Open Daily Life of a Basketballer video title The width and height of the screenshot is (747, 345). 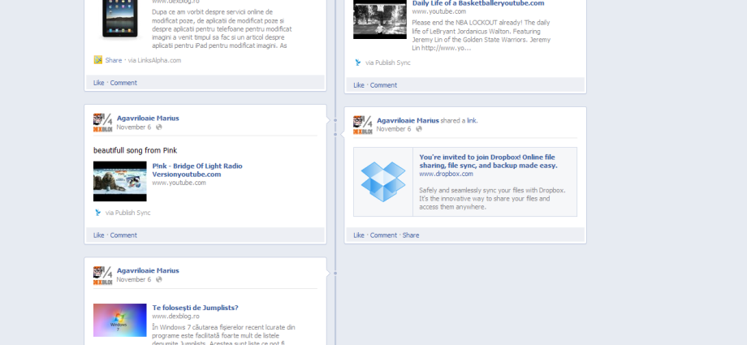[x=478, y=3]
